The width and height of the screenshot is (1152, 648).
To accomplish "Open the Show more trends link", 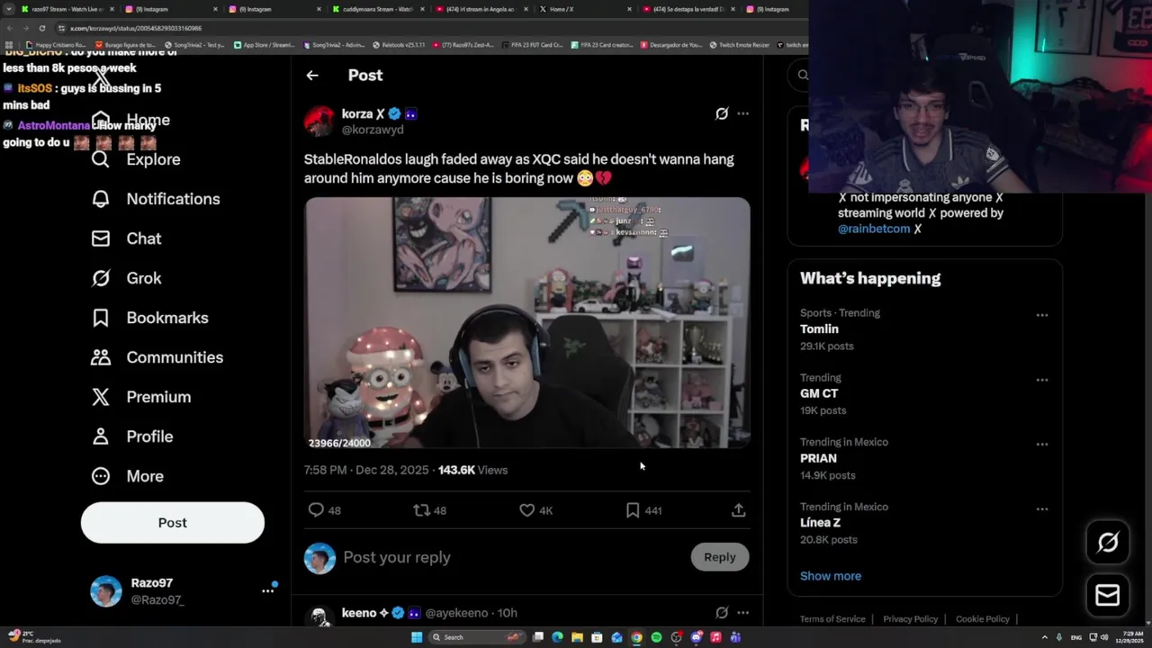I will pyautogui.click(x=831, y=576).
